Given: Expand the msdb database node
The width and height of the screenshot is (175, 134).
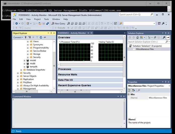Looking at the screenshot, I should point(24,64).
